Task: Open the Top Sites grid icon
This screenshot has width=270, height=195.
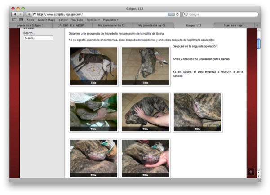Action: pyautogui.click(x=21, y=20)
